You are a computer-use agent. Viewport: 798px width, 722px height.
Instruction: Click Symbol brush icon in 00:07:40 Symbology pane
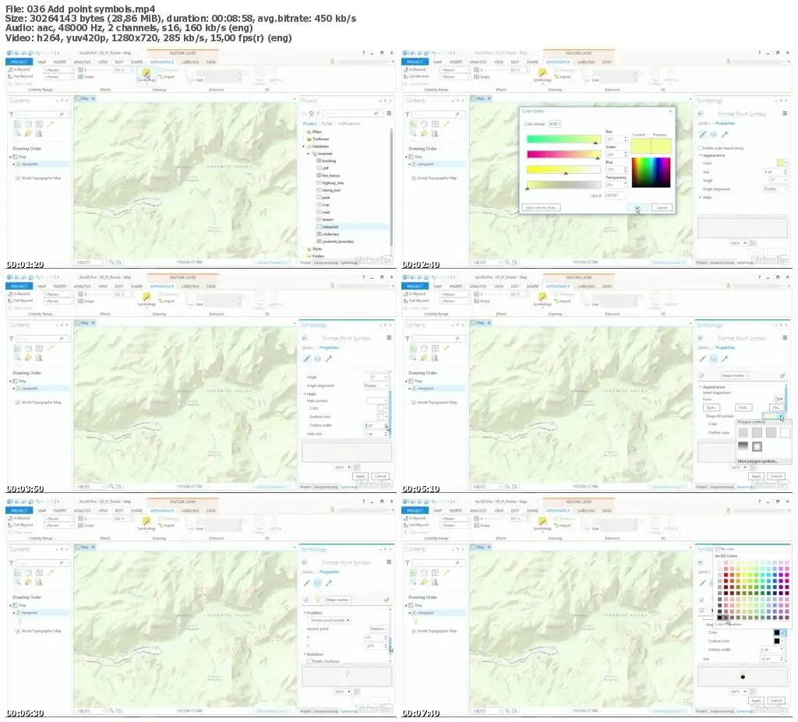703,583
